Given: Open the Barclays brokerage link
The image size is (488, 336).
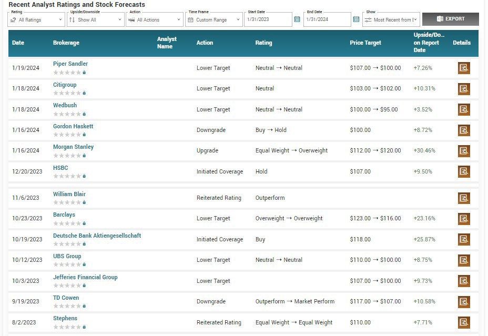Looking at the screenshot, I should point(64,215).
